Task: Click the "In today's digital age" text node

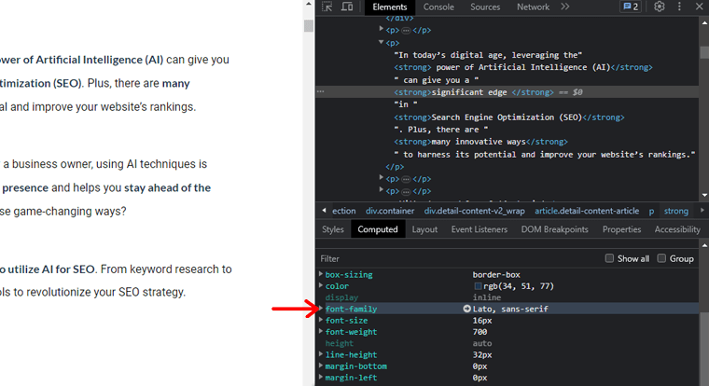Action: tap(488, 55)
